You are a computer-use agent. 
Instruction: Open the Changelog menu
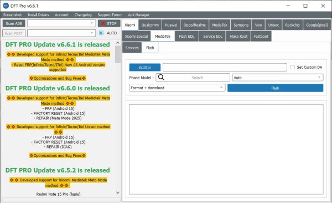coord(83,15)
